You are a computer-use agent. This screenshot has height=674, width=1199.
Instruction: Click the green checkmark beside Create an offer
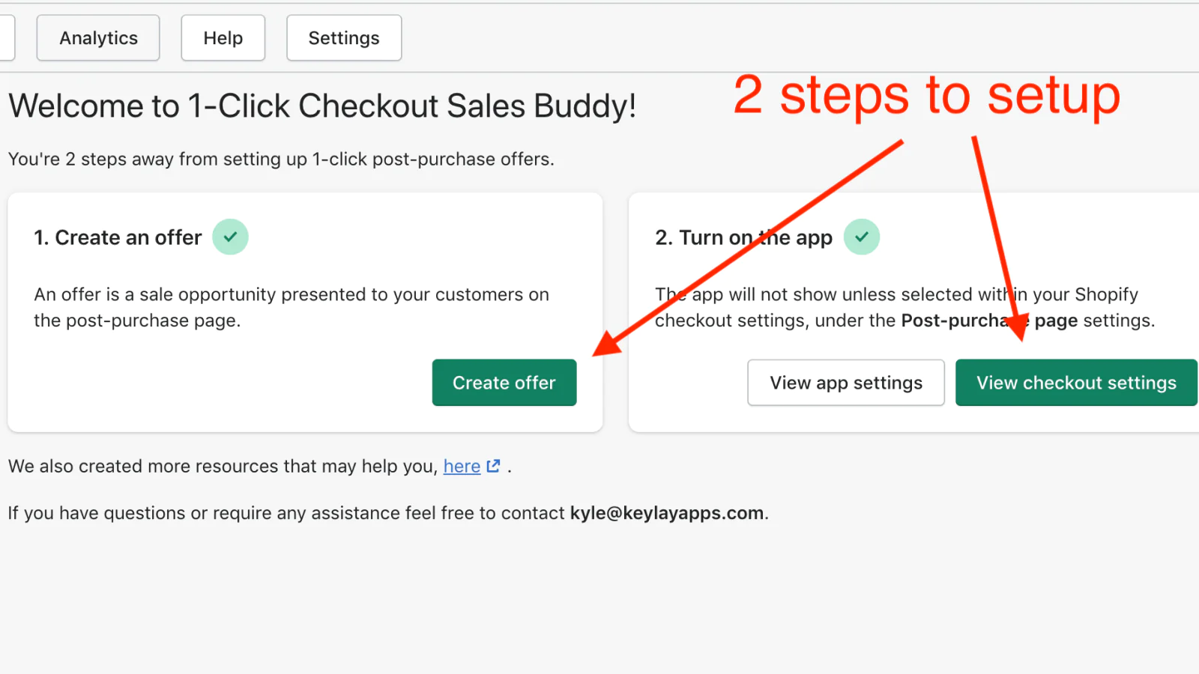(230, 237)
